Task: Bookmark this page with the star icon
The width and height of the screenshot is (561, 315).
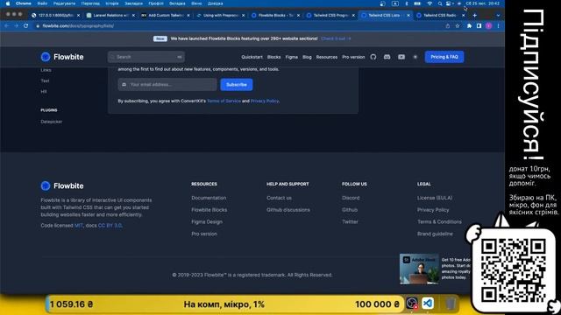Action: pos(458,25)
